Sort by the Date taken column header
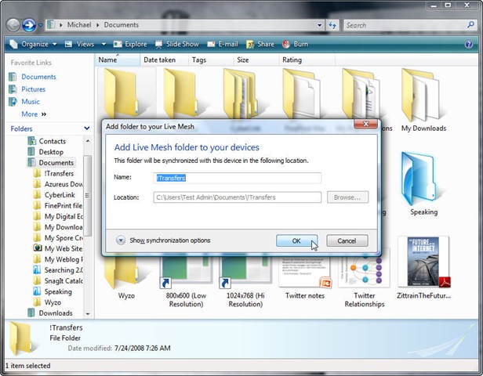The image size is (483, 376). click(x=164, y=60)
